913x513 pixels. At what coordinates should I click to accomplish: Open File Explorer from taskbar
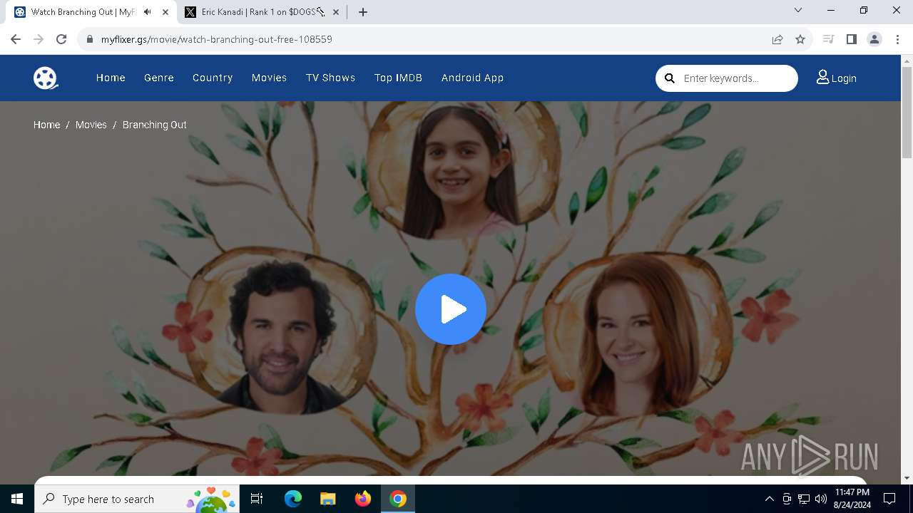coord(327,499)
